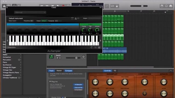Turn the AUSampler Tuning knob
Screen dimensions: 175x98
coord(84,30)
